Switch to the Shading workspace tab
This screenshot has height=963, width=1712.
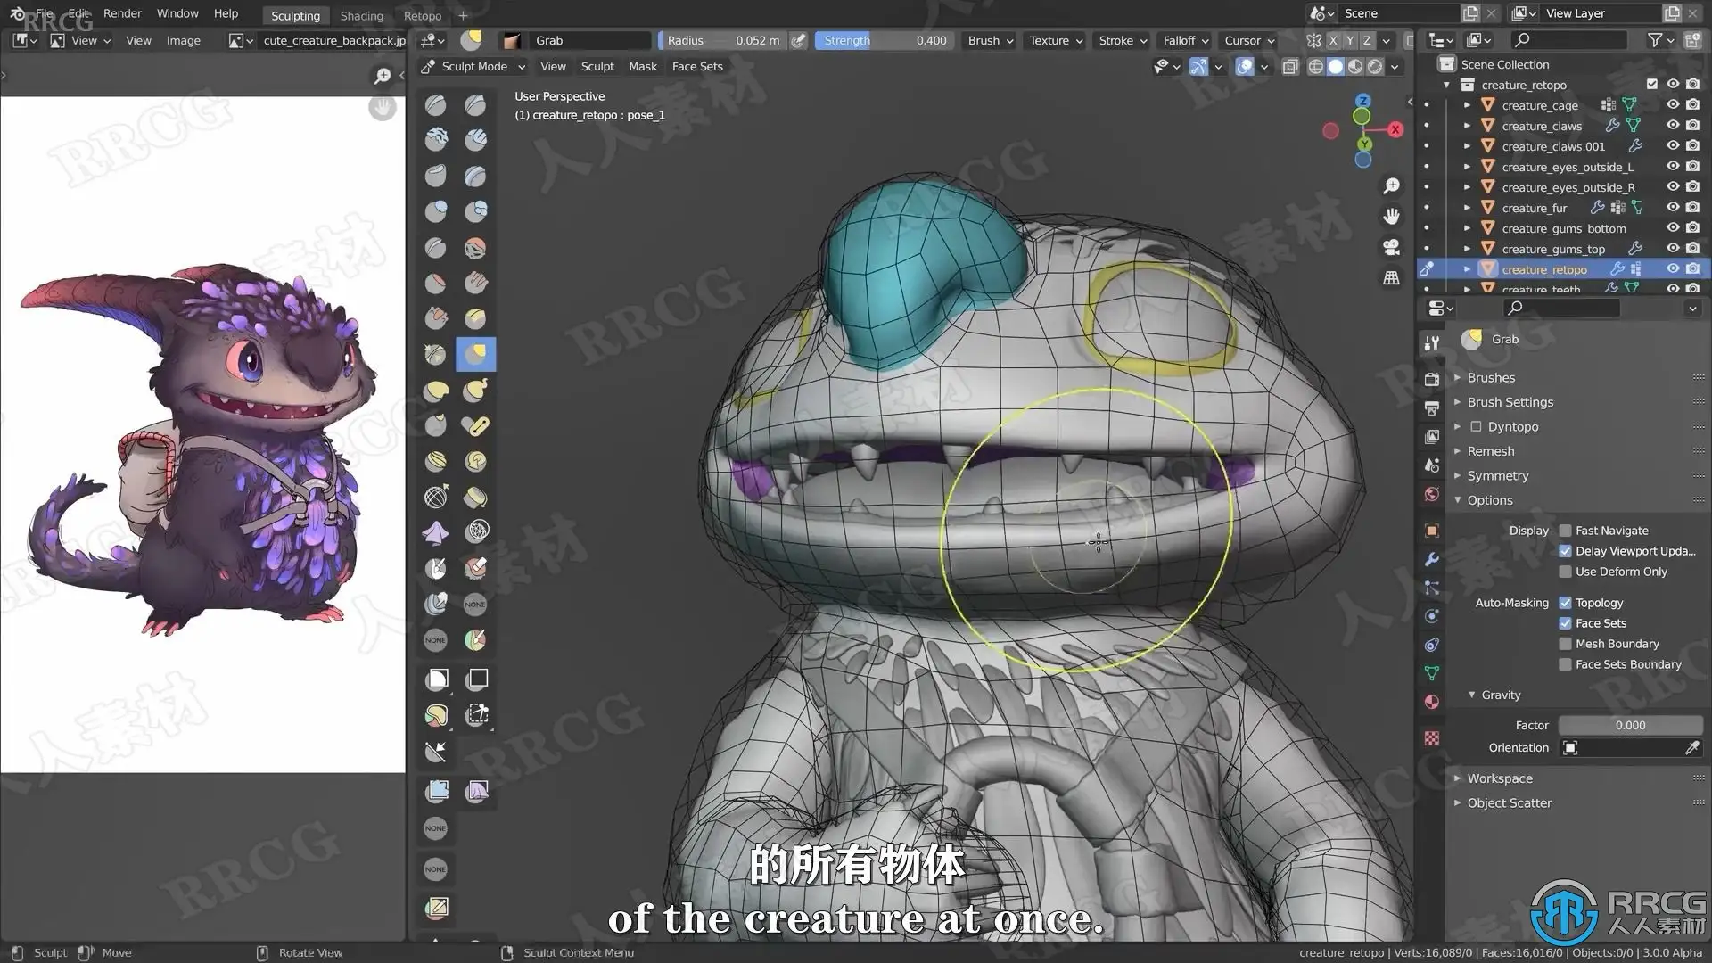(361, 15)
